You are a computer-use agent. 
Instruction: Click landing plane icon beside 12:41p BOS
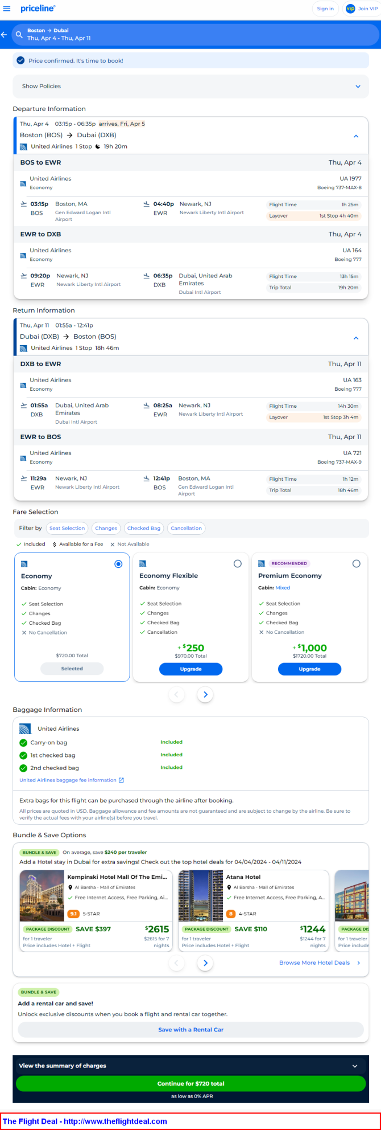click(x=146, y=478)
